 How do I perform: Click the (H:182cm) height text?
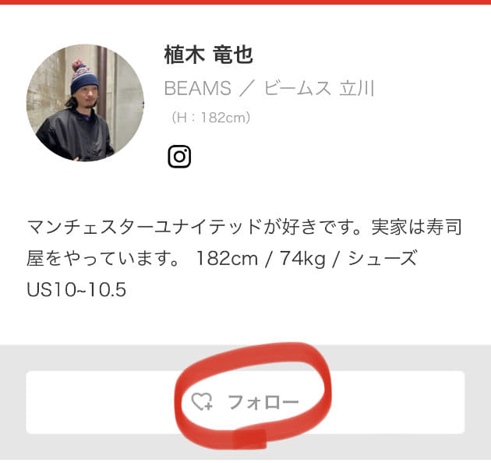pos(210,118)
